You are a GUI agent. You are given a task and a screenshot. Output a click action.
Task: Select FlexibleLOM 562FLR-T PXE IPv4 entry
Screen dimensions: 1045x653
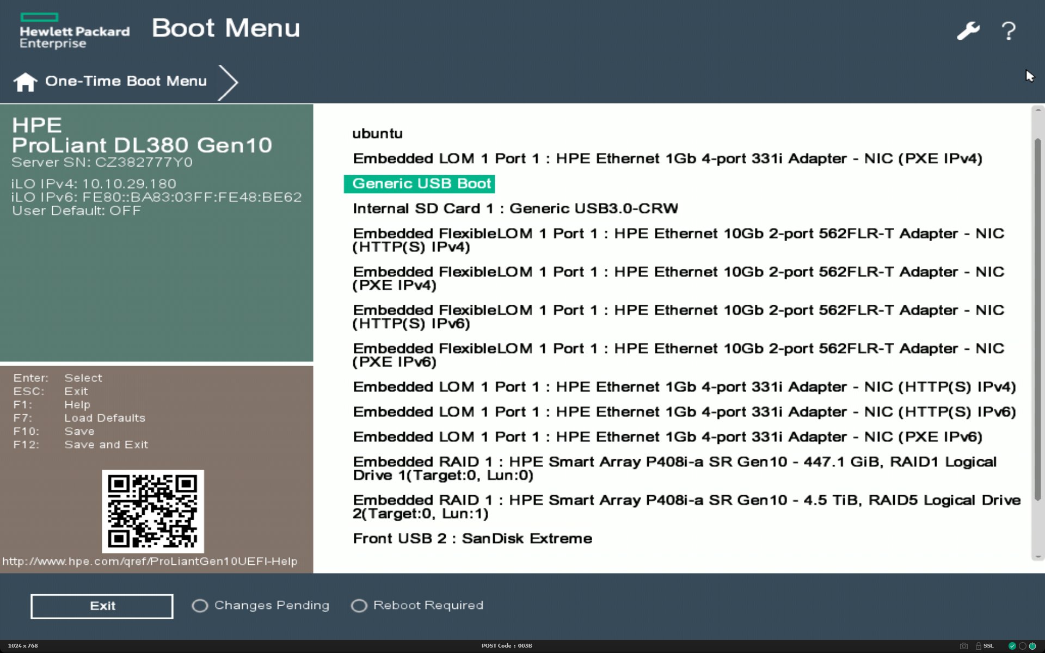click(x=678, y=278)
